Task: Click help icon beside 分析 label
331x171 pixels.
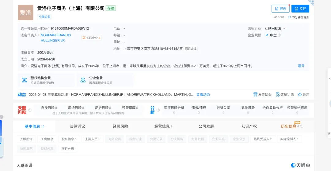Action: 158,110
